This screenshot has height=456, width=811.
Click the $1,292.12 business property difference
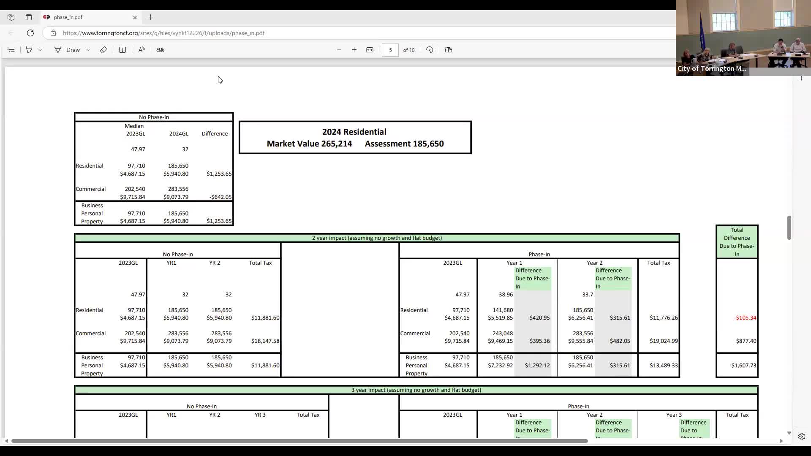(x=537, y=365)
